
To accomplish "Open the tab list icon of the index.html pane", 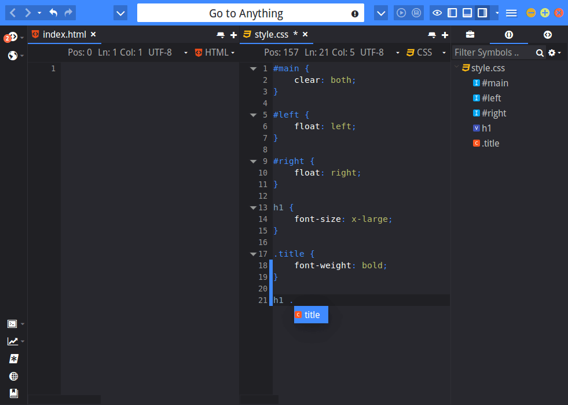I will click(220, 35).
